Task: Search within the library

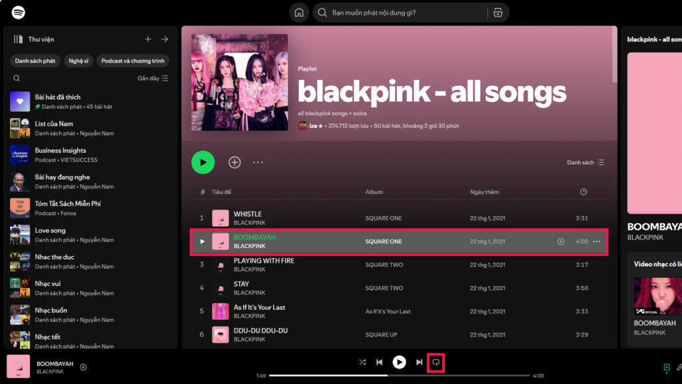Action: (x=17, y=79)
